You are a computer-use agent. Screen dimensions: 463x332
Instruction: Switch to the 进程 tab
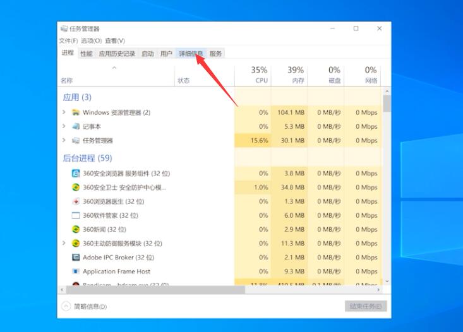(x=68, y=53)
